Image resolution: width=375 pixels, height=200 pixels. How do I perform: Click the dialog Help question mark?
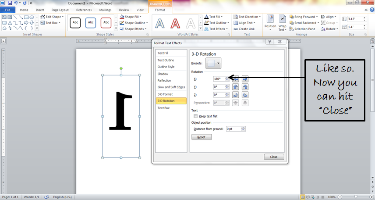[x=269, y=42]
